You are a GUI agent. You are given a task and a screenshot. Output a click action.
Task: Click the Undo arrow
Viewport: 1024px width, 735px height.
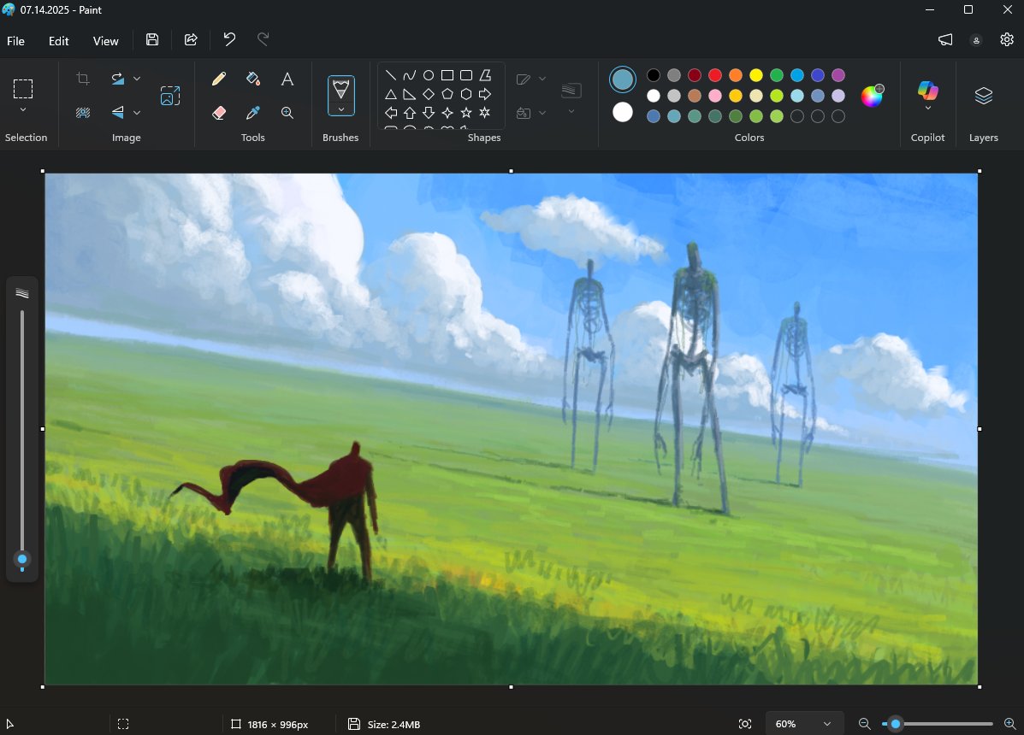[x=229, y=40]
